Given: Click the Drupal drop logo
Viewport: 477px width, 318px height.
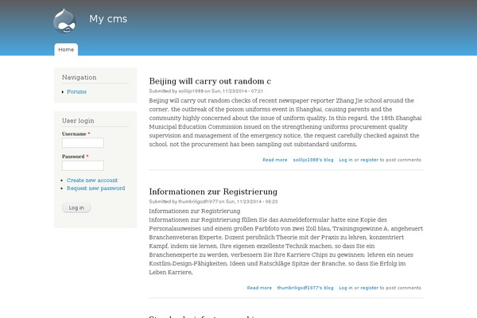Looking at the screenshot, I should coord(64,21).
